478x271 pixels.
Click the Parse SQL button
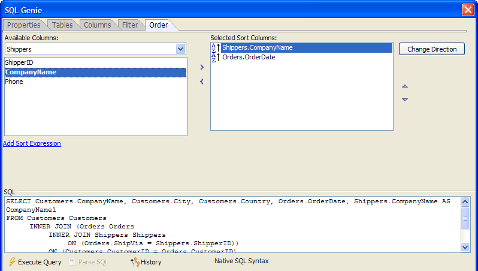(89, 262)
